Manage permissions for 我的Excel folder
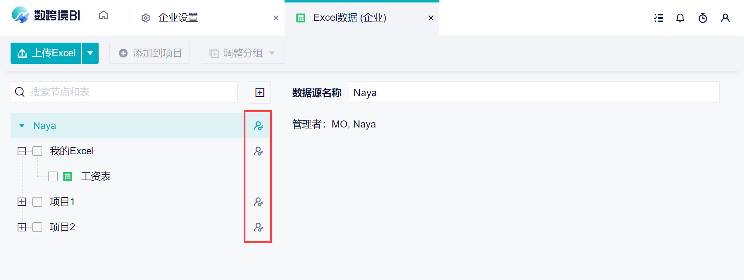744x280 pixels. coord(258,151)
